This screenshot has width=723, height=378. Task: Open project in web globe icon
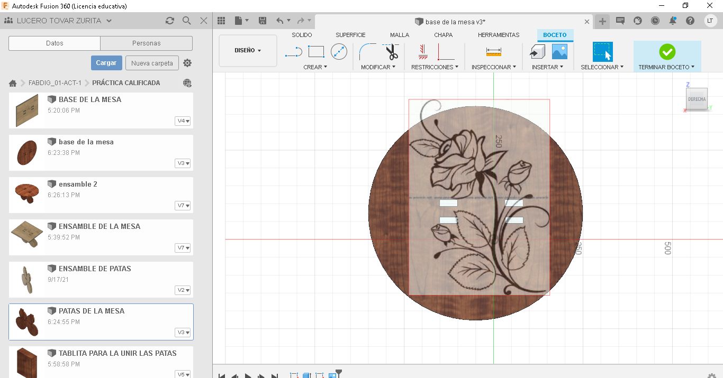(x=187, y=83)
